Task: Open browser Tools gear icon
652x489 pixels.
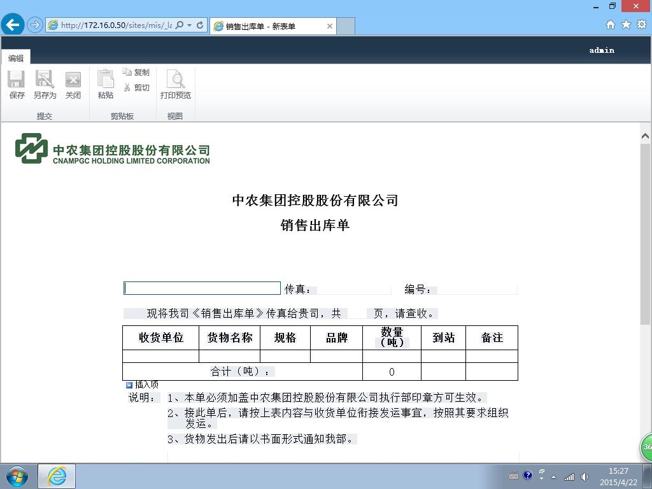Action: click(x=642, y=25)
